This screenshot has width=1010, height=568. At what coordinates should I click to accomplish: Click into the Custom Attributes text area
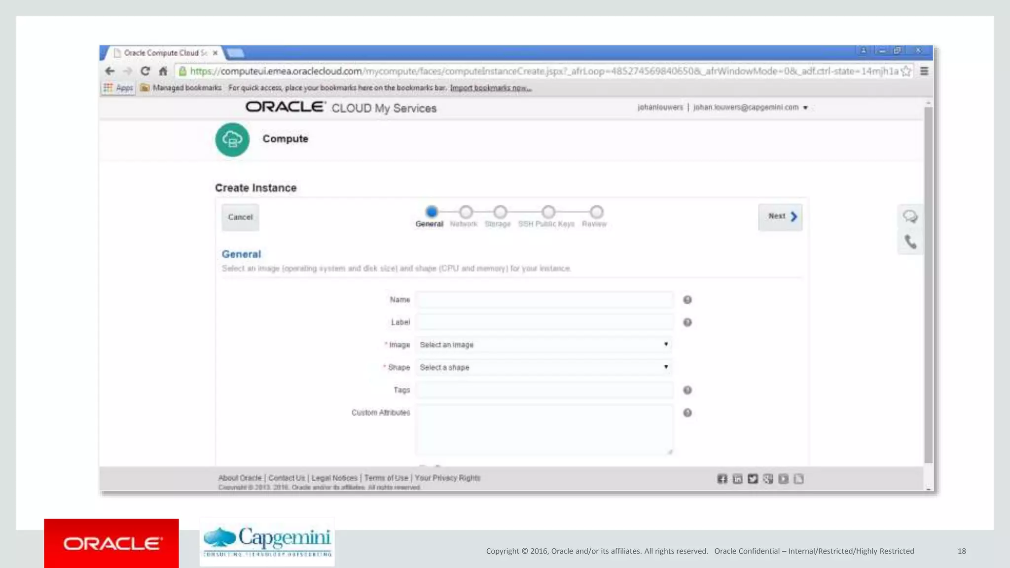tap(543, 430)
